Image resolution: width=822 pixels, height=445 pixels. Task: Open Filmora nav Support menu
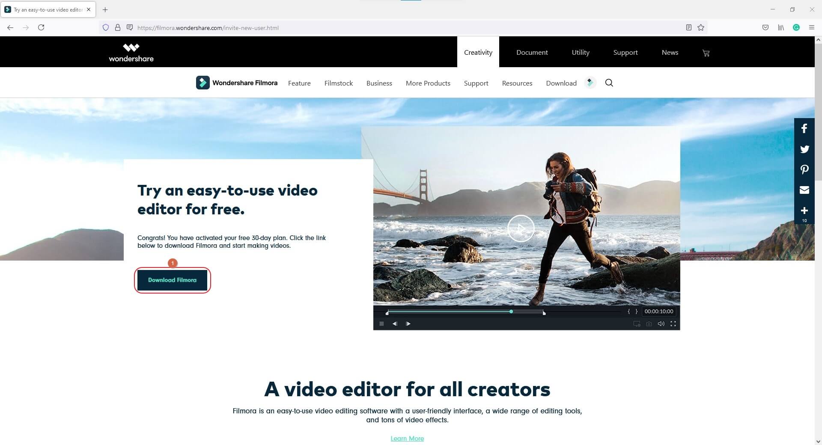point(476,83)
